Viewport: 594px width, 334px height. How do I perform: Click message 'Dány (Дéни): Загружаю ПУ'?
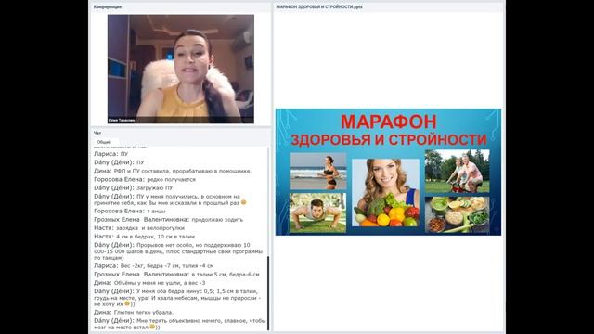click(x=134, y=187)
